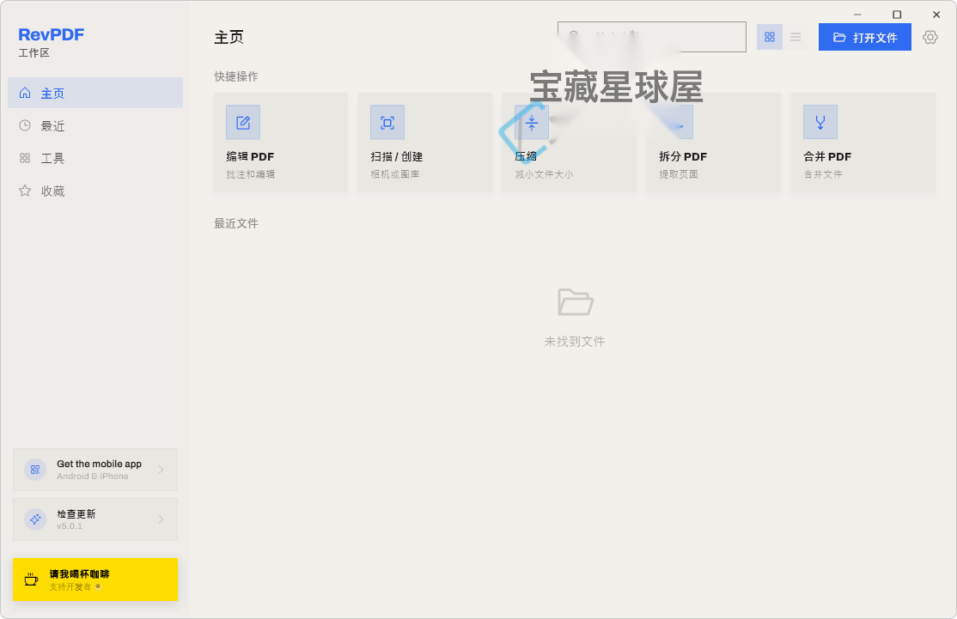Click the 工作区 label
The width and height of the screenshot is (957, 619).
tap(34, 53)
